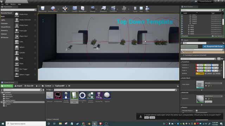Stop the play session
The image size is (225, 126).
141,9
